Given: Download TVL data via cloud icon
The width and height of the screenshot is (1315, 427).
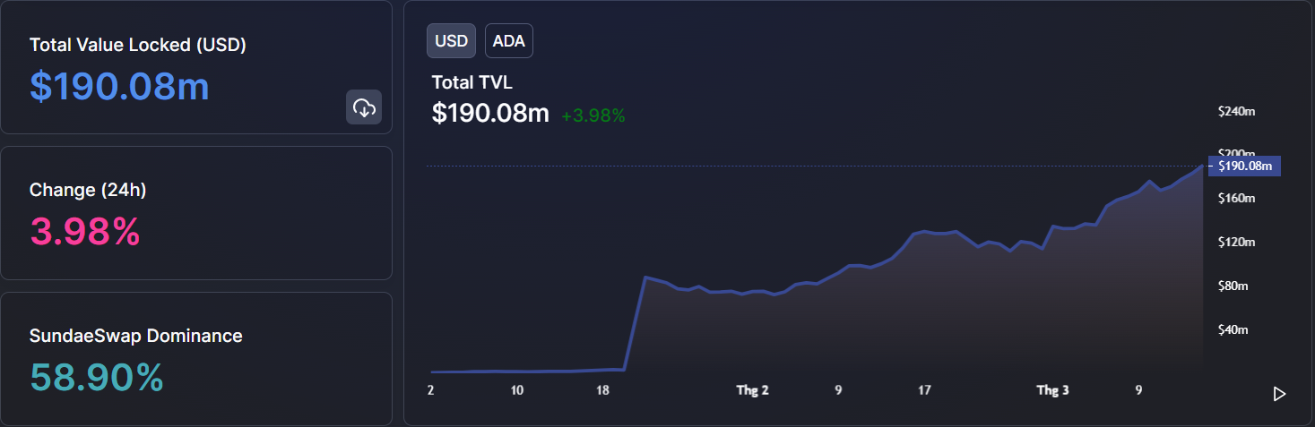Looking at the screenshot, I should coord(364,107).
